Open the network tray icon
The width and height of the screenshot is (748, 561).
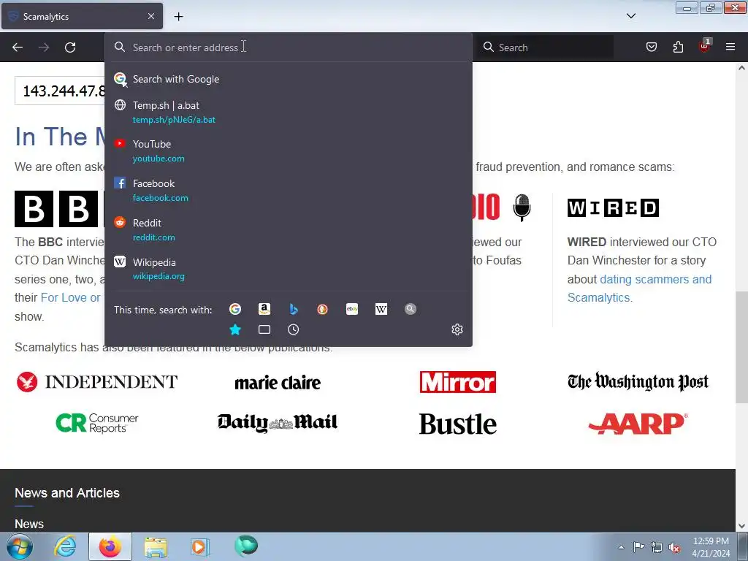click(657, 547)
